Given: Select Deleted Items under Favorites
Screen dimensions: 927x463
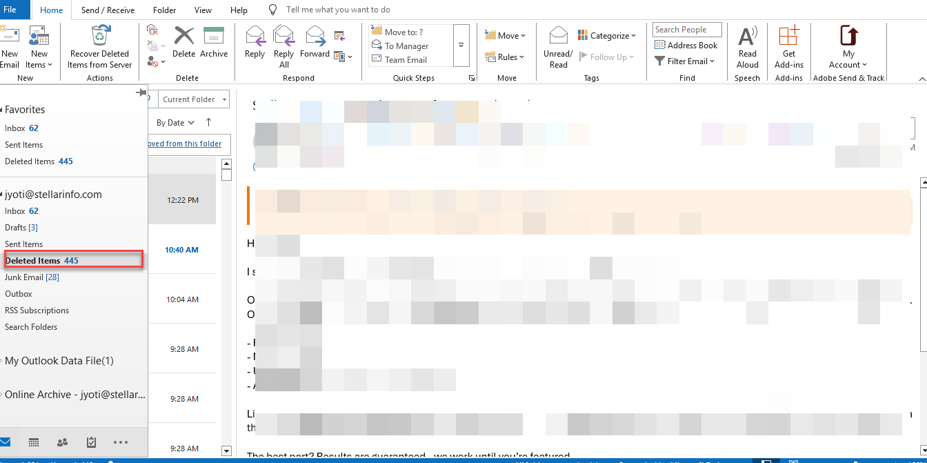Looking at the screenshot, I should tap(39, 161).
